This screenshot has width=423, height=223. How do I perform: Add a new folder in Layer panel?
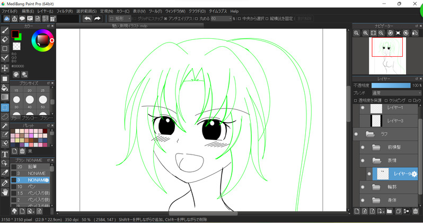coord(389,211)
